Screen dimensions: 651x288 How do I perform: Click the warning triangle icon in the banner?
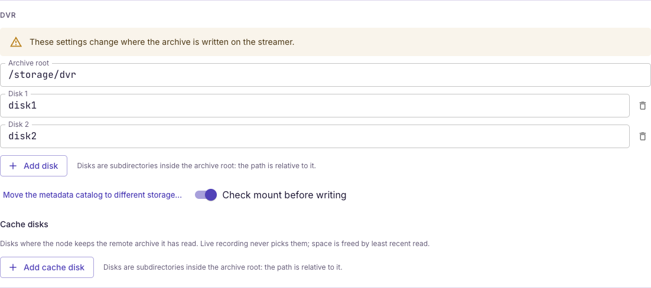coord(16,42)
